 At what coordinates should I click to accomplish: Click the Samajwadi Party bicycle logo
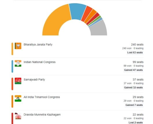coord(18,81)
